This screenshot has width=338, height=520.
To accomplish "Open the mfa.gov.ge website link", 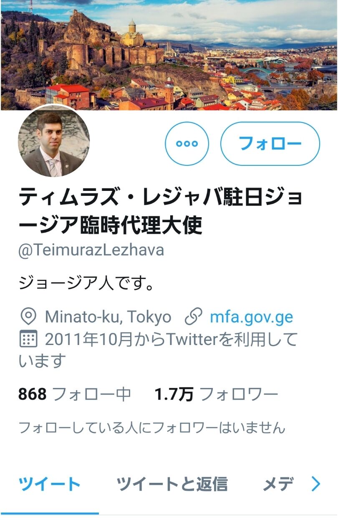I will (x=251, y=317).
